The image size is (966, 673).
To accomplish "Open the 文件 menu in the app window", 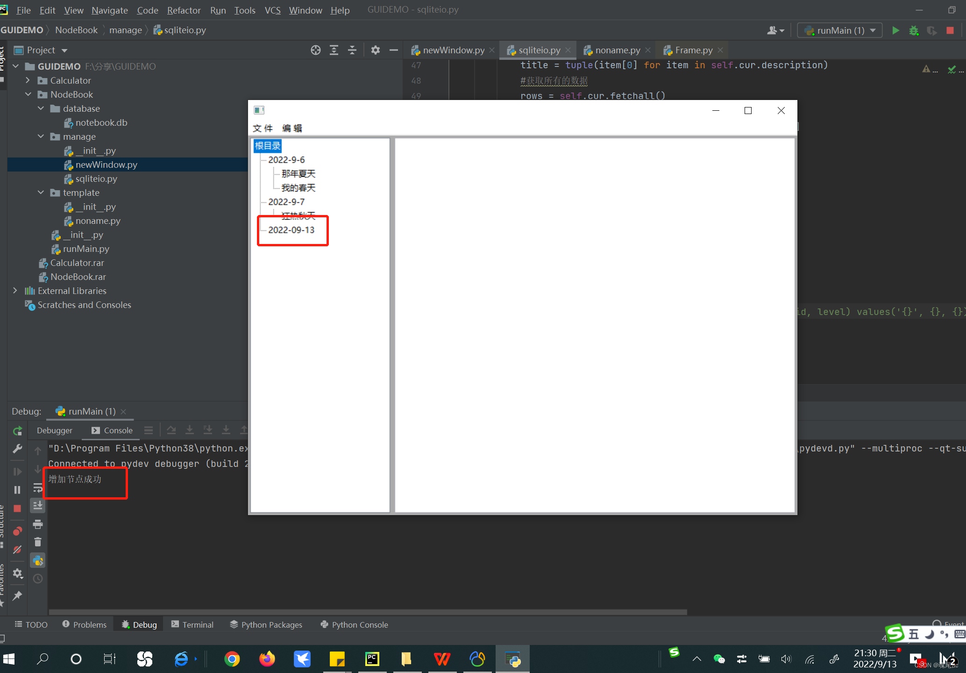I will click(x=263, y=128).
